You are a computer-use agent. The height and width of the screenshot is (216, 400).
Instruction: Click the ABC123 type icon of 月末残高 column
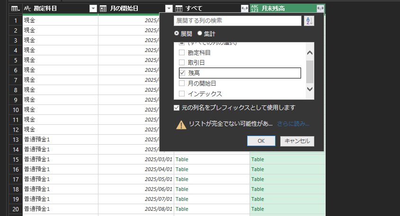(255, 9)
